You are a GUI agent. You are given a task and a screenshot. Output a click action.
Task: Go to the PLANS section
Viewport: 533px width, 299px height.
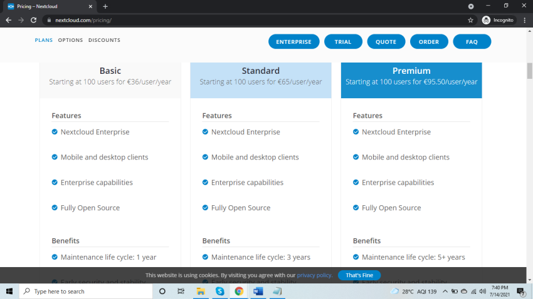pyautogui.click(x=43, y=40)
